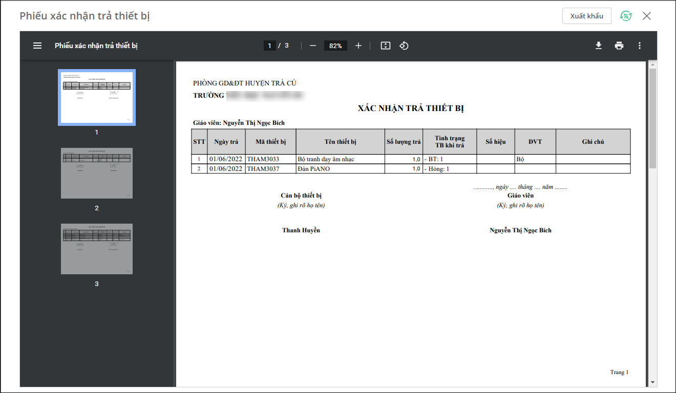Click the Tình trạng TB khi trả header
This screenshot has height=393, width=676.
coord(450,142)
